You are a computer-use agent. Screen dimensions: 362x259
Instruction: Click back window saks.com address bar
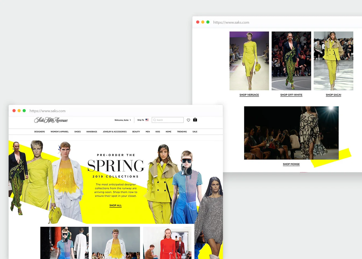click(231, 22)
